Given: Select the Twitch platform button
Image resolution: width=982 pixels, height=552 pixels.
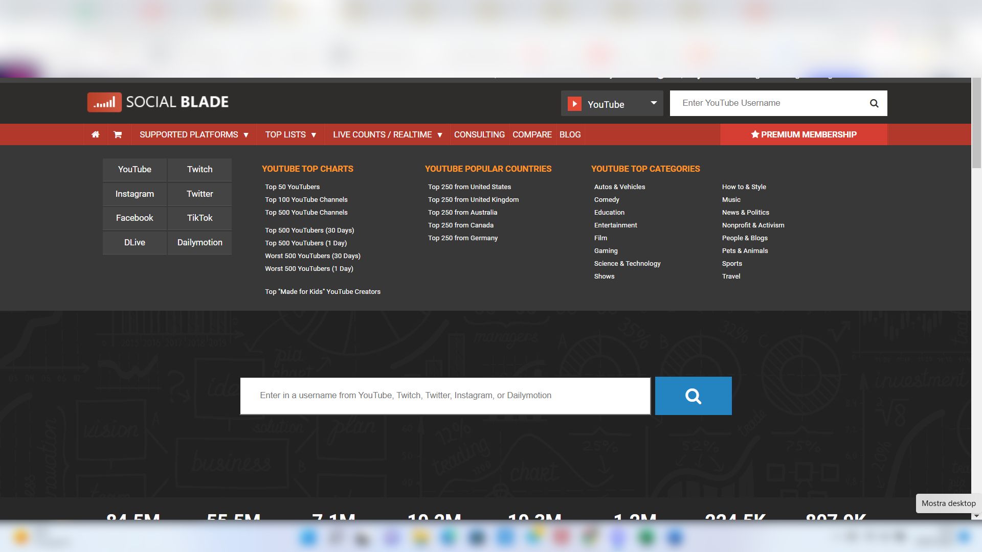Looking at the screenshot, I should click(x=199, y=170).
